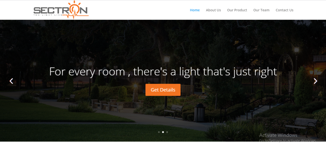The height and width of the screenshot is (151, 326).
Task: Click the park bench at the photo's right edge
Action: [x=301, y=125]
